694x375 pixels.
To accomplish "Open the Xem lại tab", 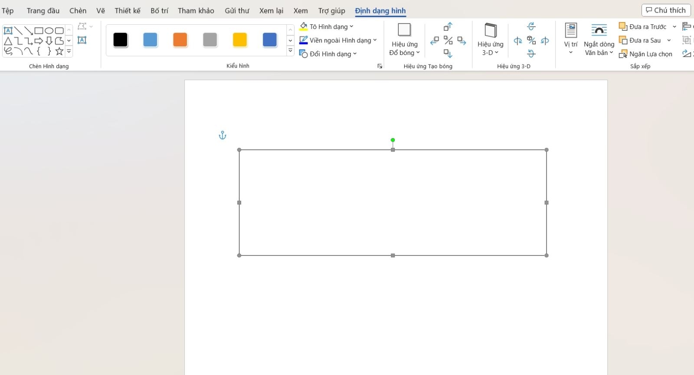I will pos(271,11).
